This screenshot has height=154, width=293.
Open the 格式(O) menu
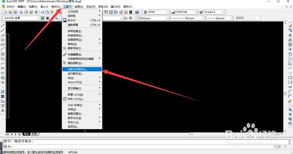coord(56,7)
